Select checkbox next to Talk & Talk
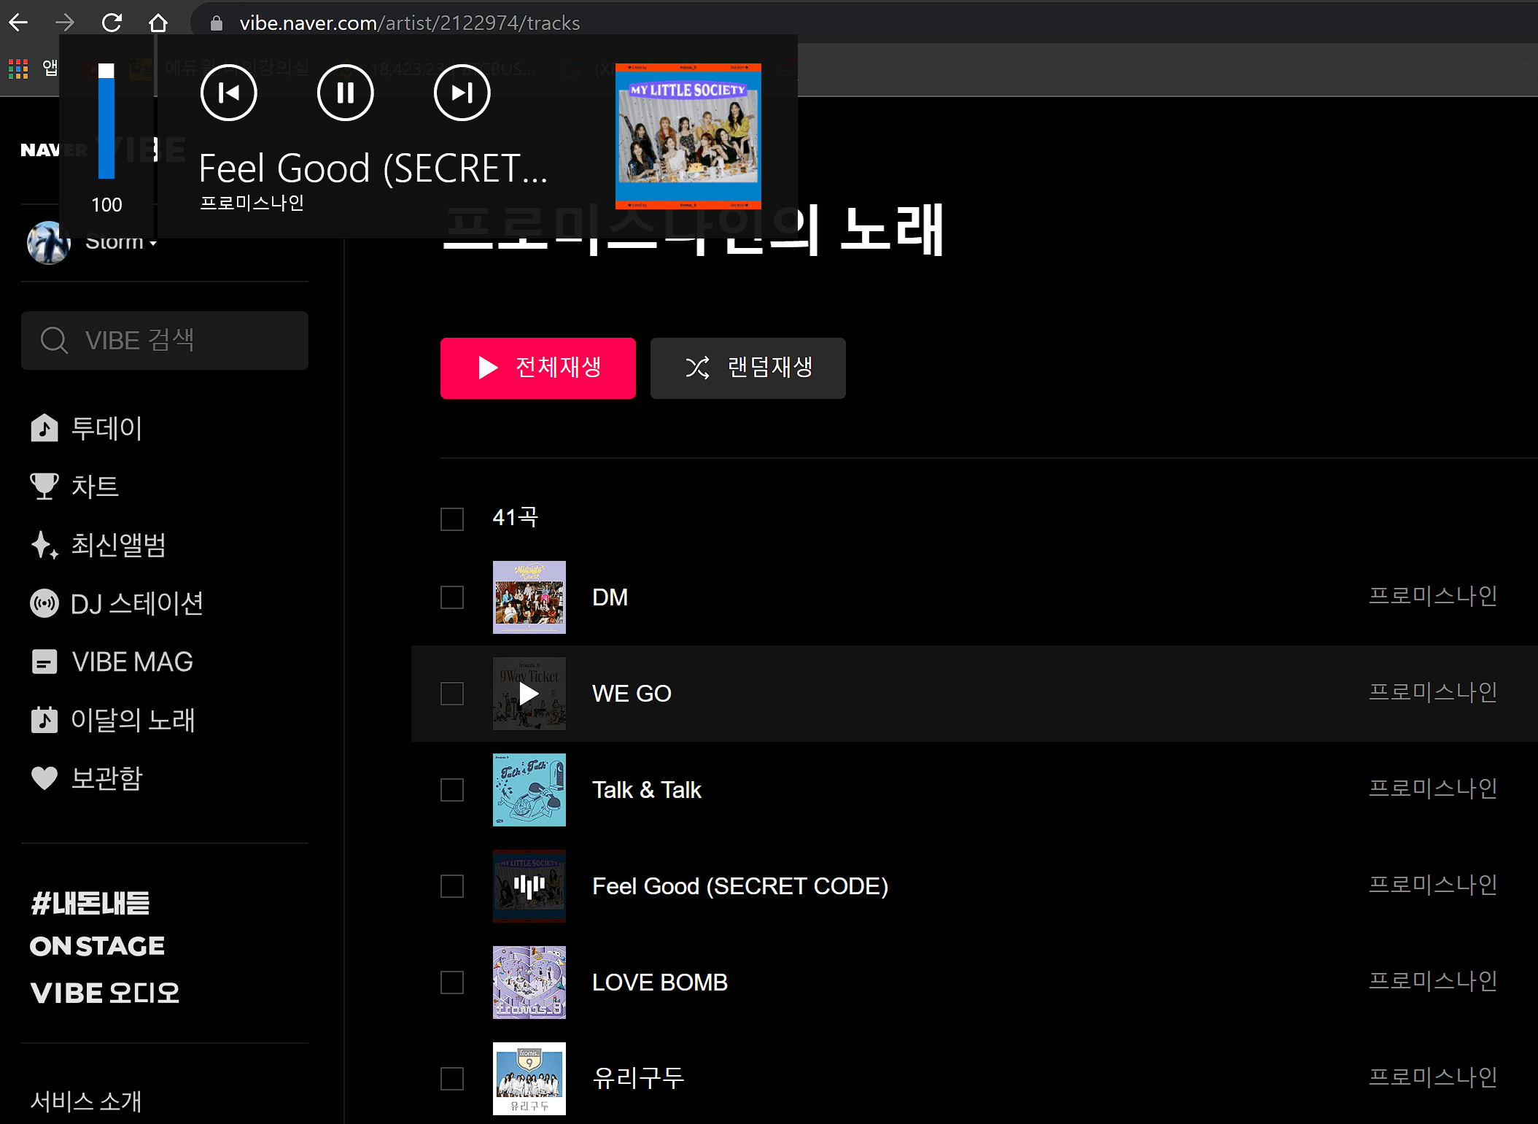Image resolution: width=1538 pixels, height=1124 pixels. (x=452, y=790)
